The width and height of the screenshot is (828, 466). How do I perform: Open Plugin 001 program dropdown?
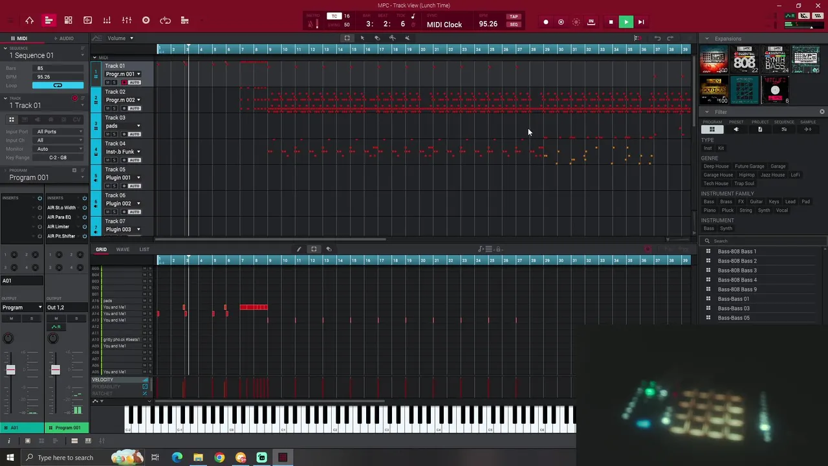[123, 177]
